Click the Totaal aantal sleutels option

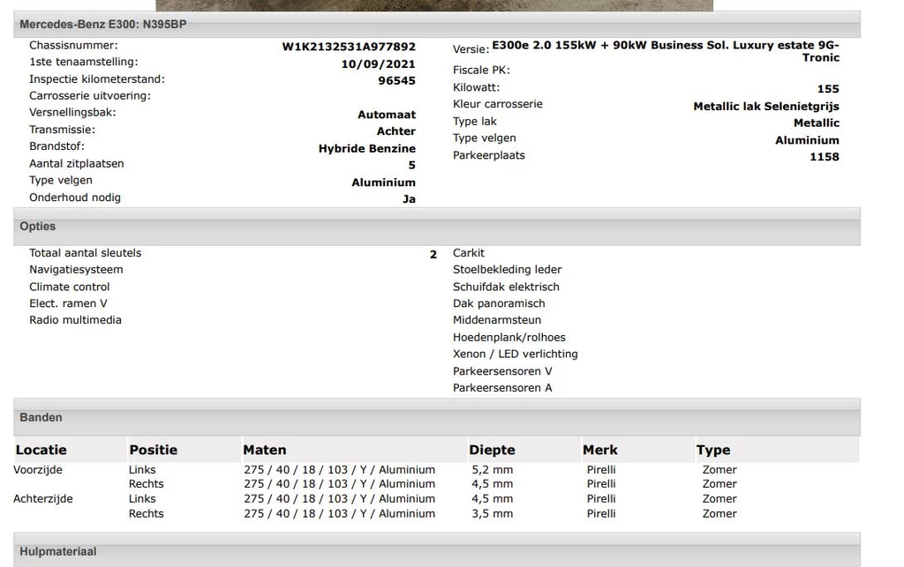[x=86, y=253]
